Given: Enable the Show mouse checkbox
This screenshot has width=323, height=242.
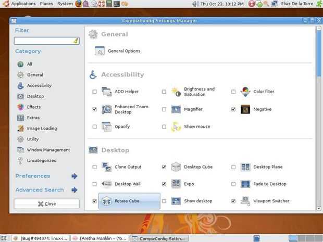Looking at the screenshot, I should pyautogui.click(x=164, y=126).
